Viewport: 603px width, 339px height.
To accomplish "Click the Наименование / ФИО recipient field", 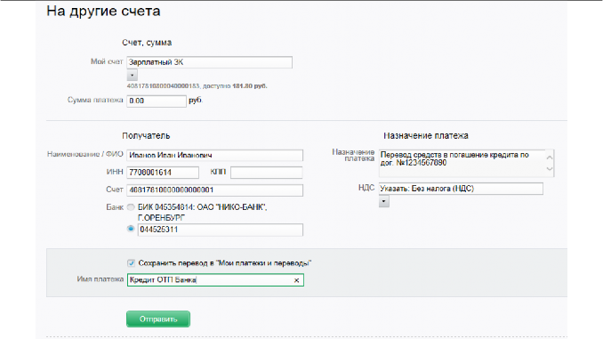I will click(x=214, y=155).
